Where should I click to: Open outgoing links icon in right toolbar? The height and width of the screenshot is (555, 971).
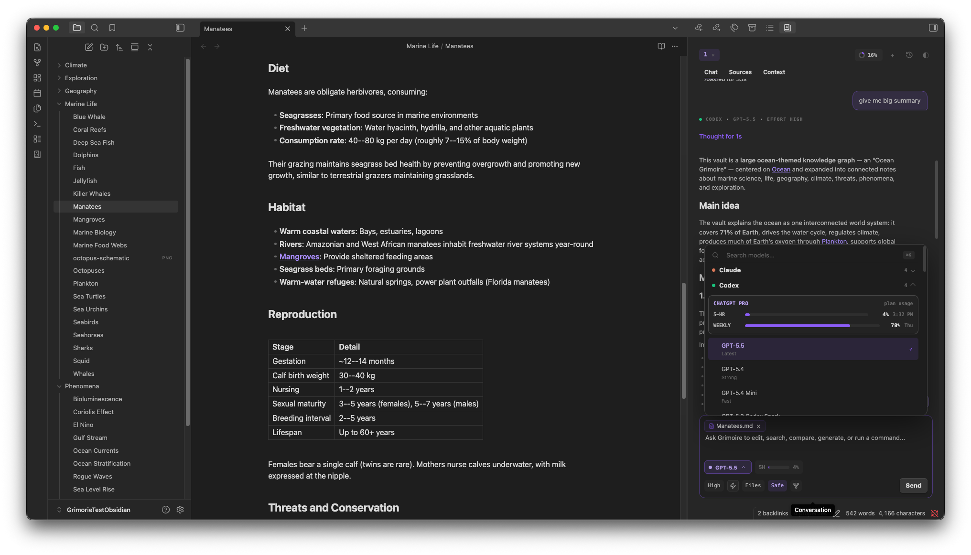pyautogui.click(x=716, y=28)
